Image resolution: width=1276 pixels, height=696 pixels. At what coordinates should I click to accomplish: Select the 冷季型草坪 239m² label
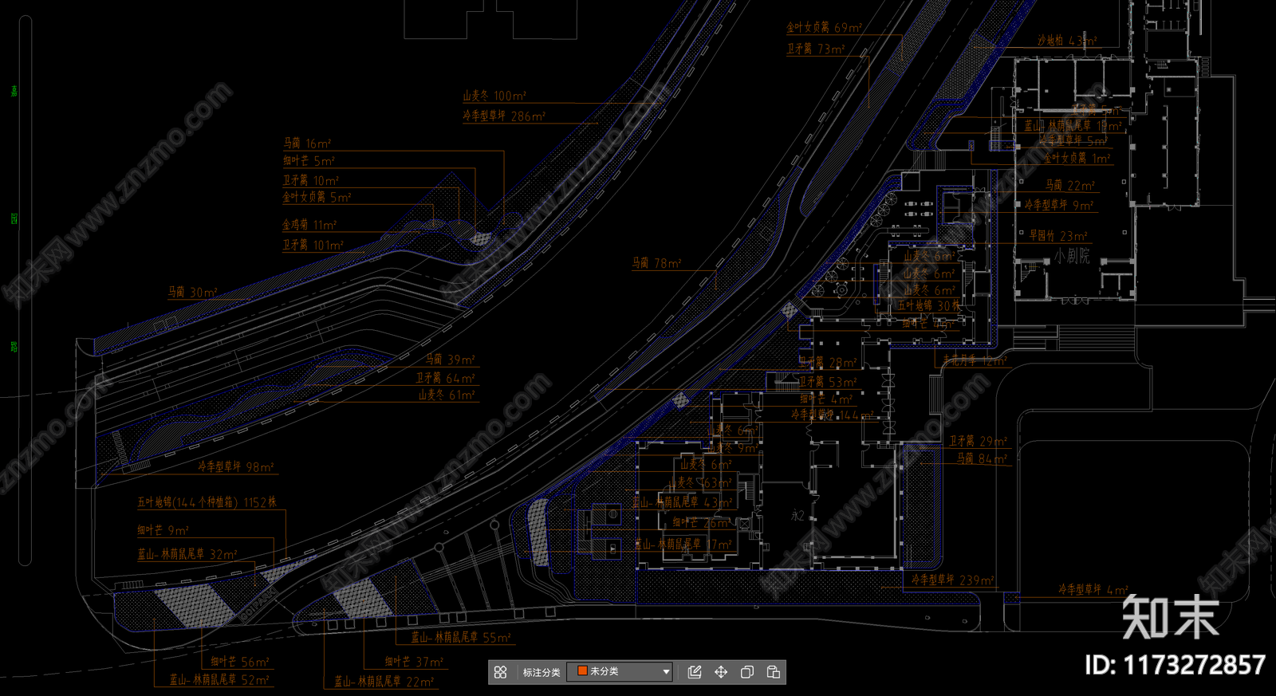(953, 580)
